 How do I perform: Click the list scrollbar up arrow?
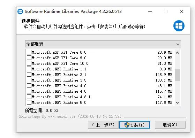(178, 53)
